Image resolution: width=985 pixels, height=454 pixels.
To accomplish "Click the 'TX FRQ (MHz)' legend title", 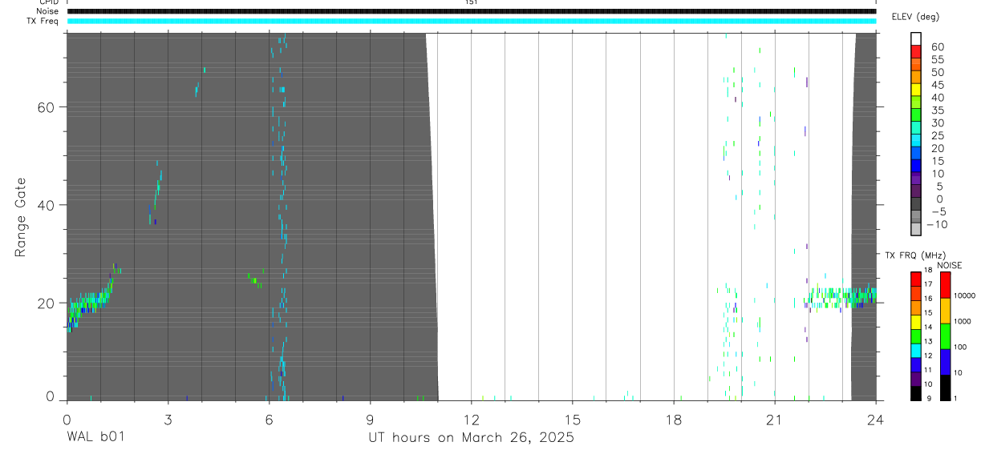I will (915, 255).
